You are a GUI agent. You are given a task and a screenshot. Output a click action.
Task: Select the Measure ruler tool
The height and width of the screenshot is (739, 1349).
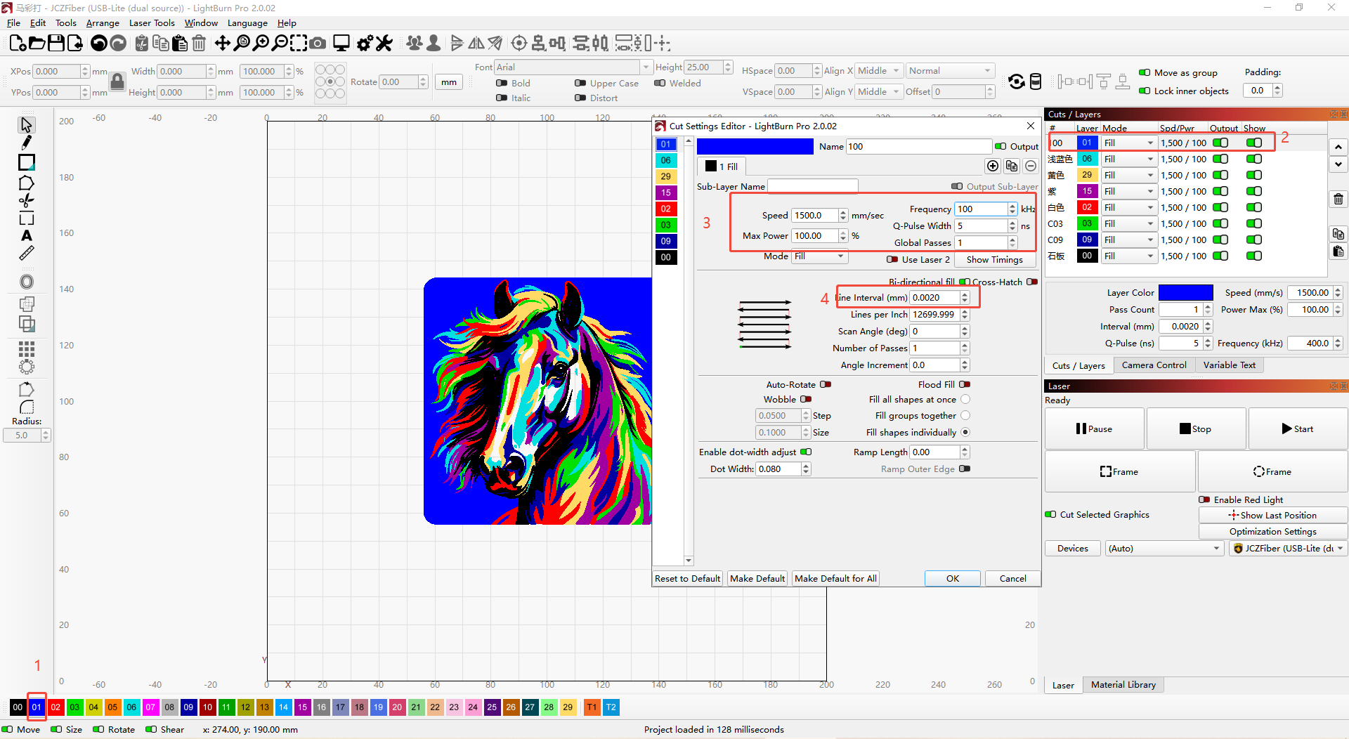(x=26, y=254)
